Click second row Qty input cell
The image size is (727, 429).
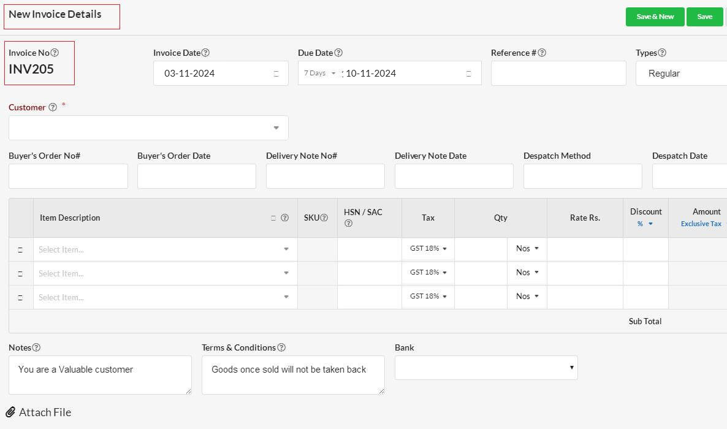pos(481,273)
